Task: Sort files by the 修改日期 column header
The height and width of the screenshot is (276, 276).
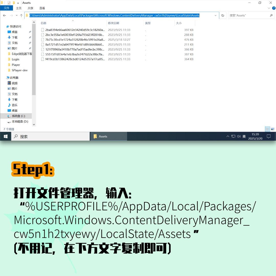Action: point(113,23)
